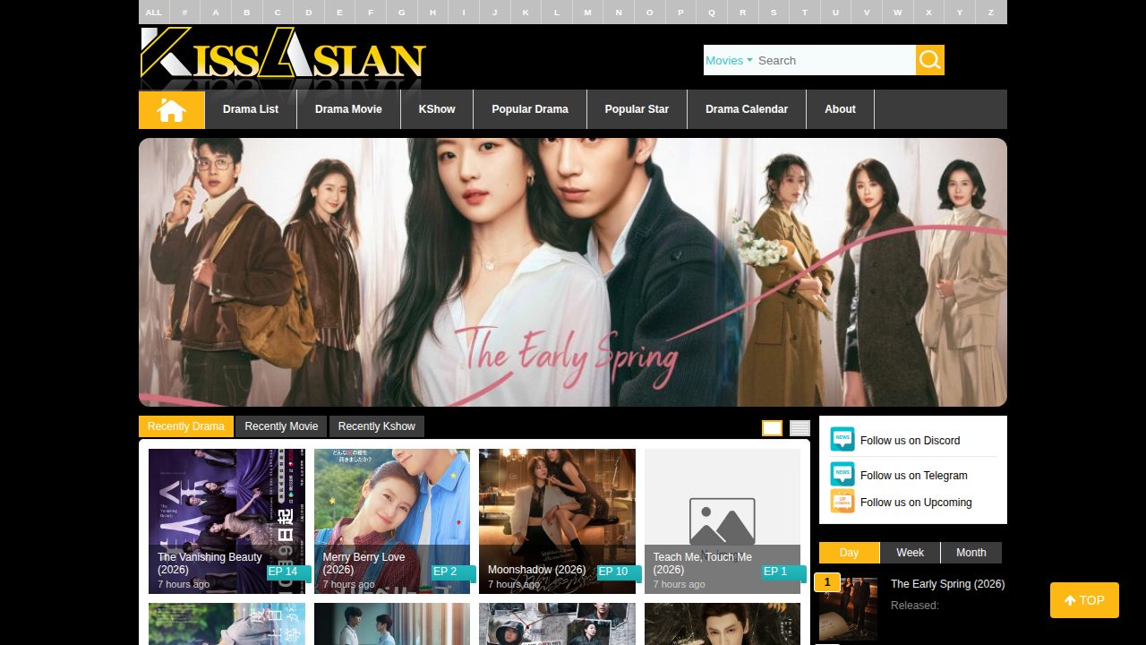The image size is (1146, 645).
Task: Click Follow us on Telegram link
Action: tap(914, 476)
